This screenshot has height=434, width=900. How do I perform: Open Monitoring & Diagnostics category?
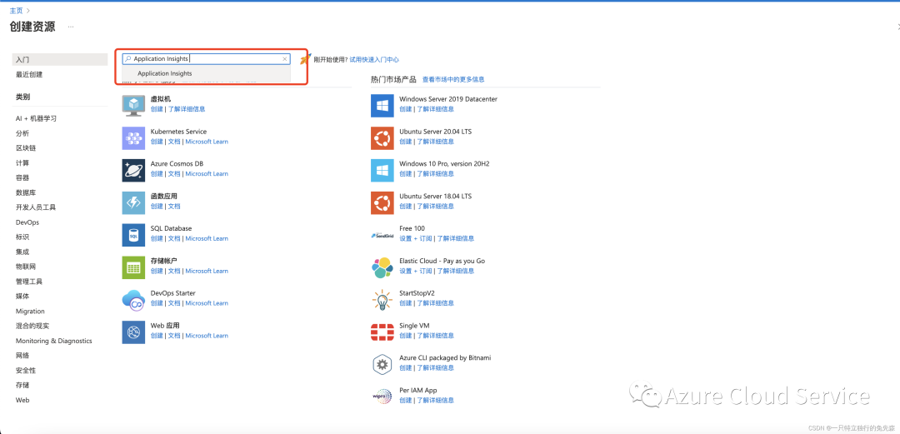point(54,341)
